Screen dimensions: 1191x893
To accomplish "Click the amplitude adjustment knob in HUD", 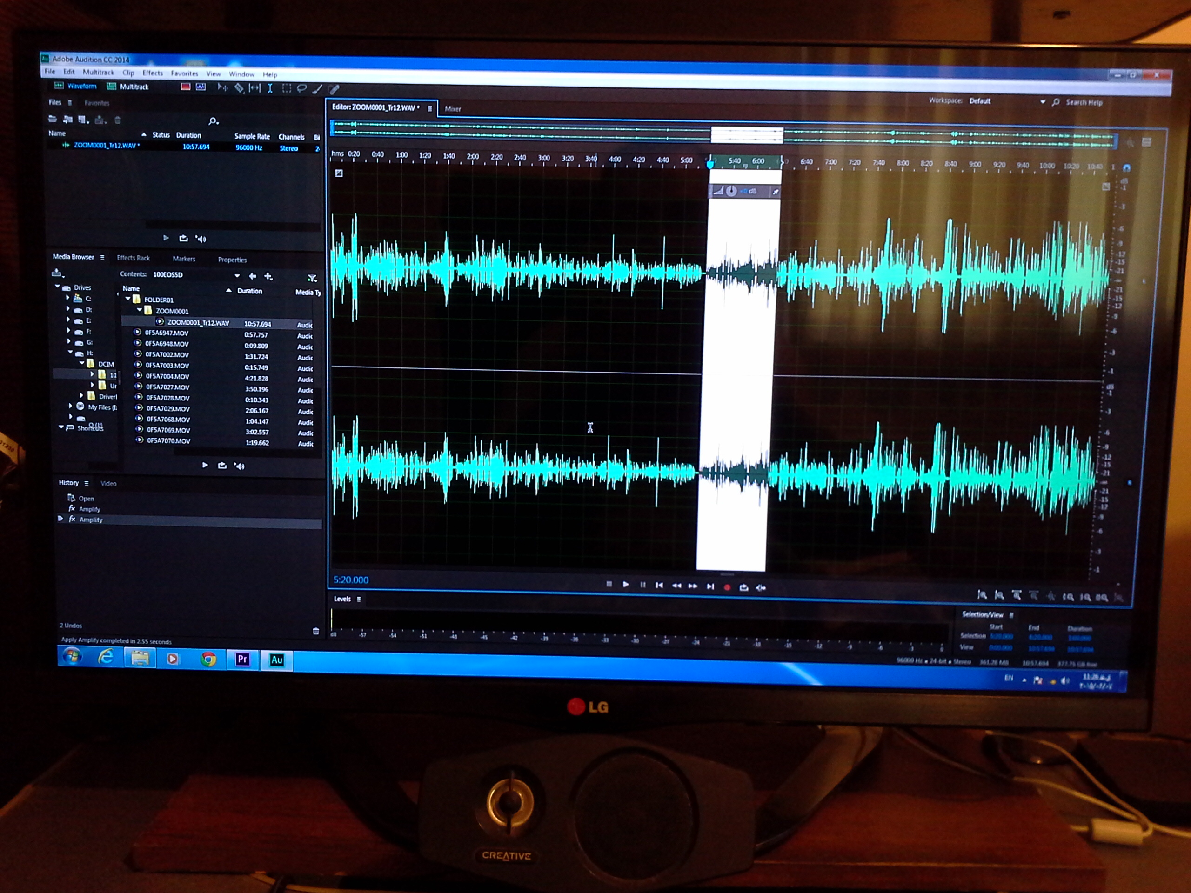I will (x=731, y=191).
